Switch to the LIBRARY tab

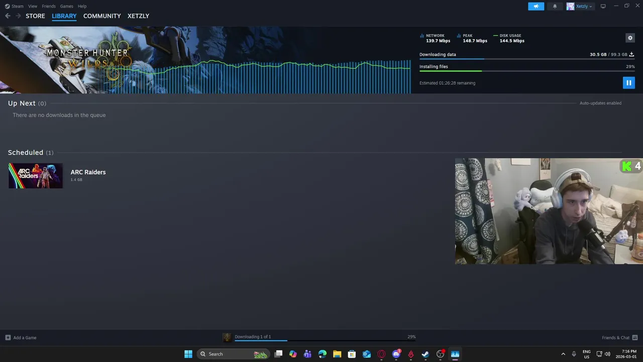coord(64,16)
